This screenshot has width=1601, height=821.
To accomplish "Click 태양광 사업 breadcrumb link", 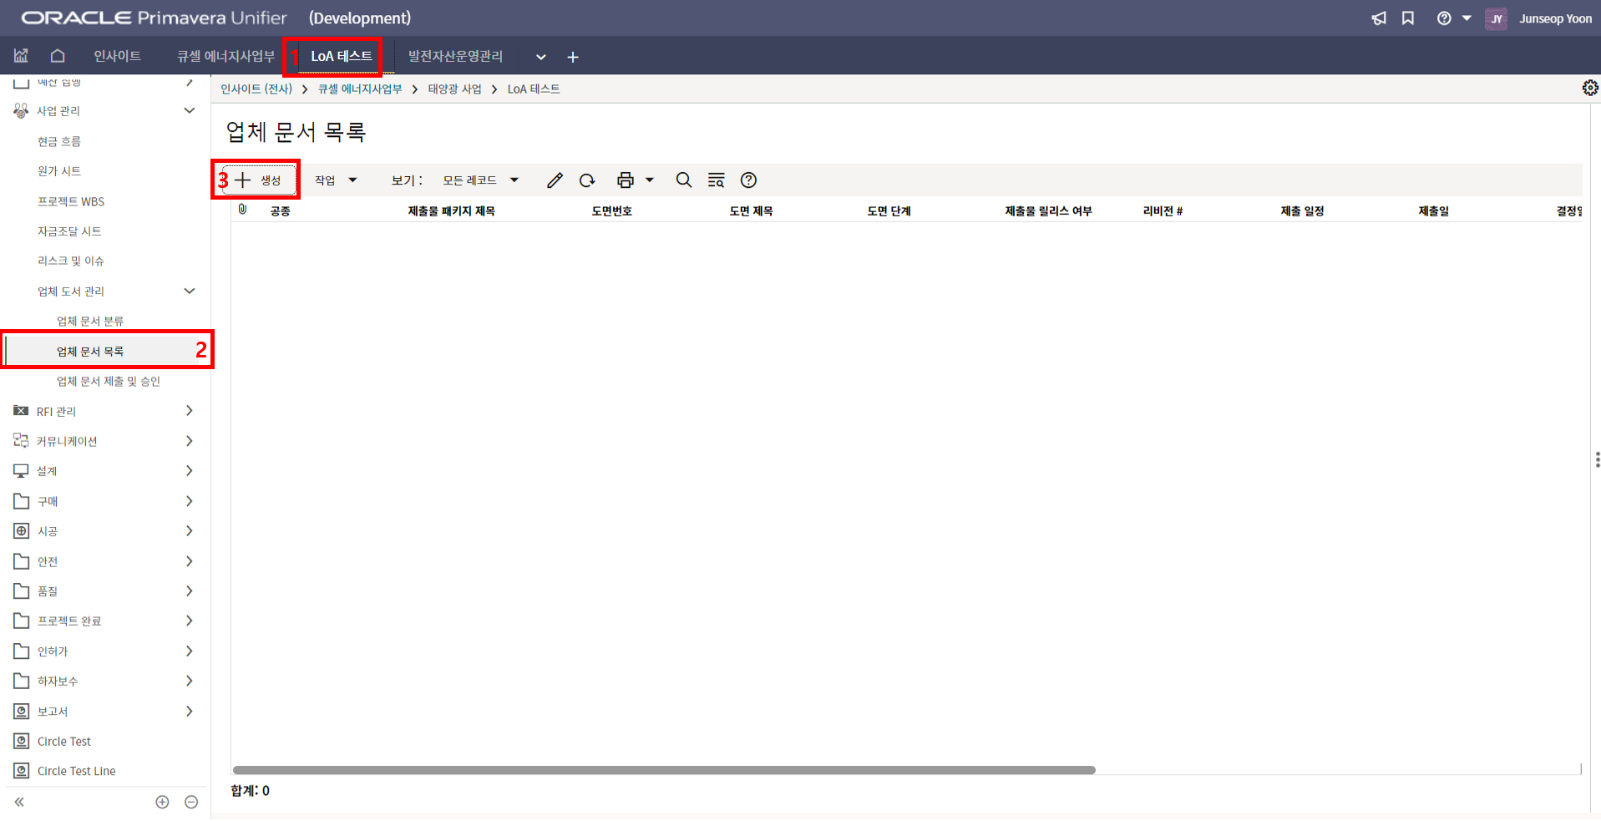I will [454, 89].
